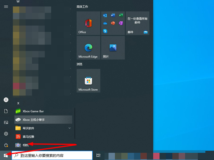Click the taskbar search box
Viewport: 214px width, 160px height.
[x=52, y=155]
